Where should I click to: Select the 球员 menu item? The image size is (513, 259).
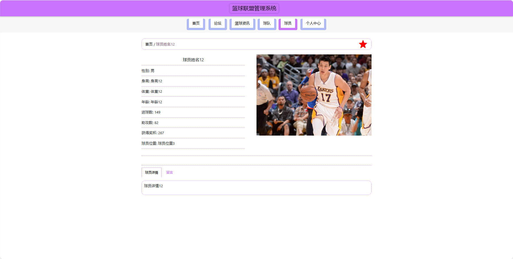(x=288, y=24)
